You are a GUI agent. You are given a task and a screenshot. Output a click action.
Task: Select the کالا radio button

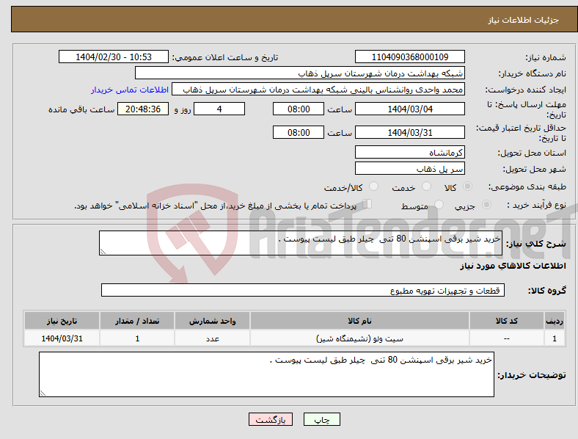click(x=467, y=186)
